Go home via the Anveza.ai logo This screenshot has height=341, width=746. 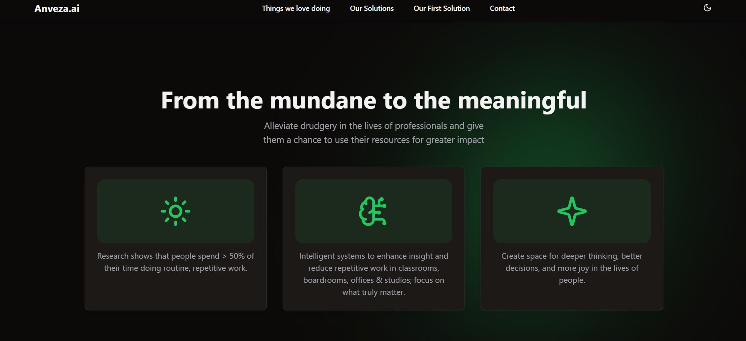click(x=57, y=9)
